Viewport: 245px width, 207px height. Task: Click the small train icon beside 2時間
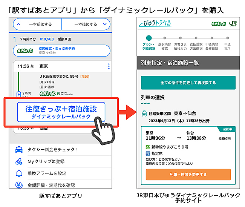pyautogui.click(x=19, y=94)
